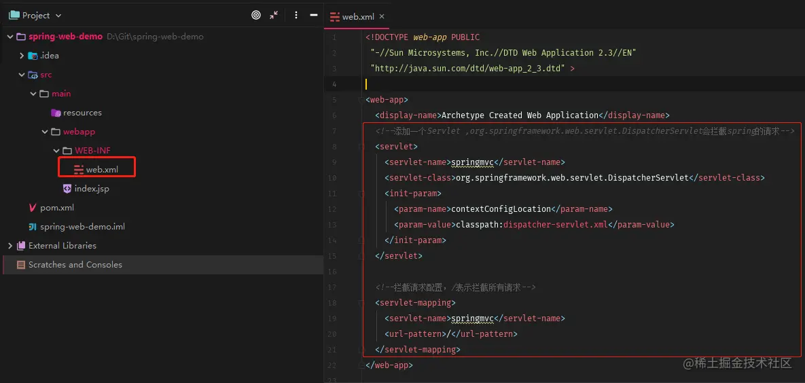Image resolution: width=805 pixels, height=383 pixels.
Task: Select the resources folder
Action: (82, 113)
